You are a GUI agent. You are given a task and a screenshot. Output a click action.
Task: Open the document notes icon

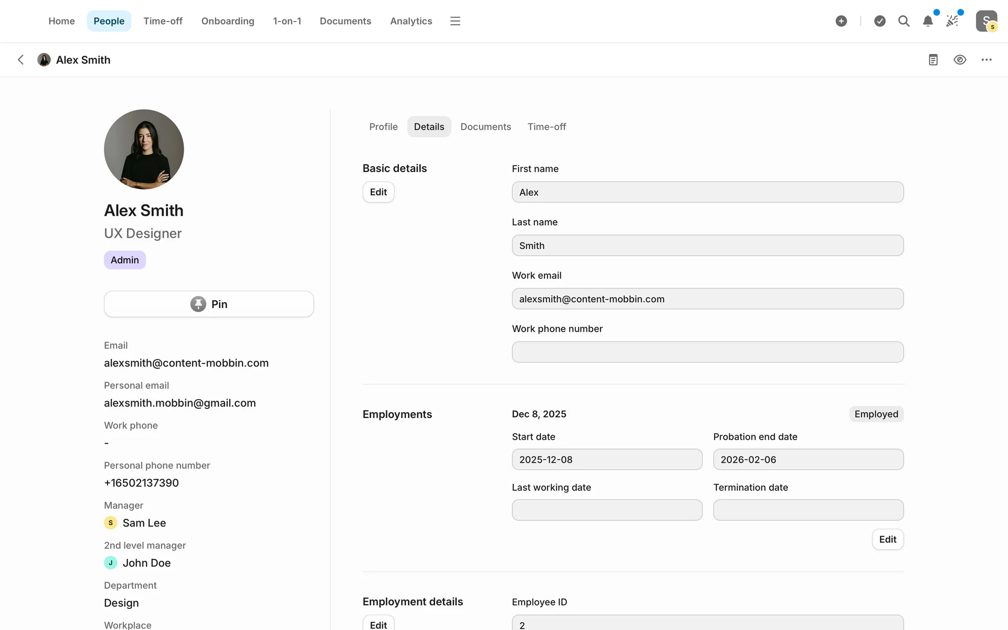tap(933, 60)
